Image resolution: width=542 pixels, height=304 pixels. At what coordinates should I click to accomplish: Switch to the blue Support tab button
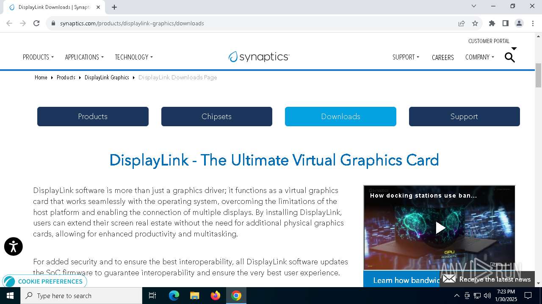(x=464, y=117)
